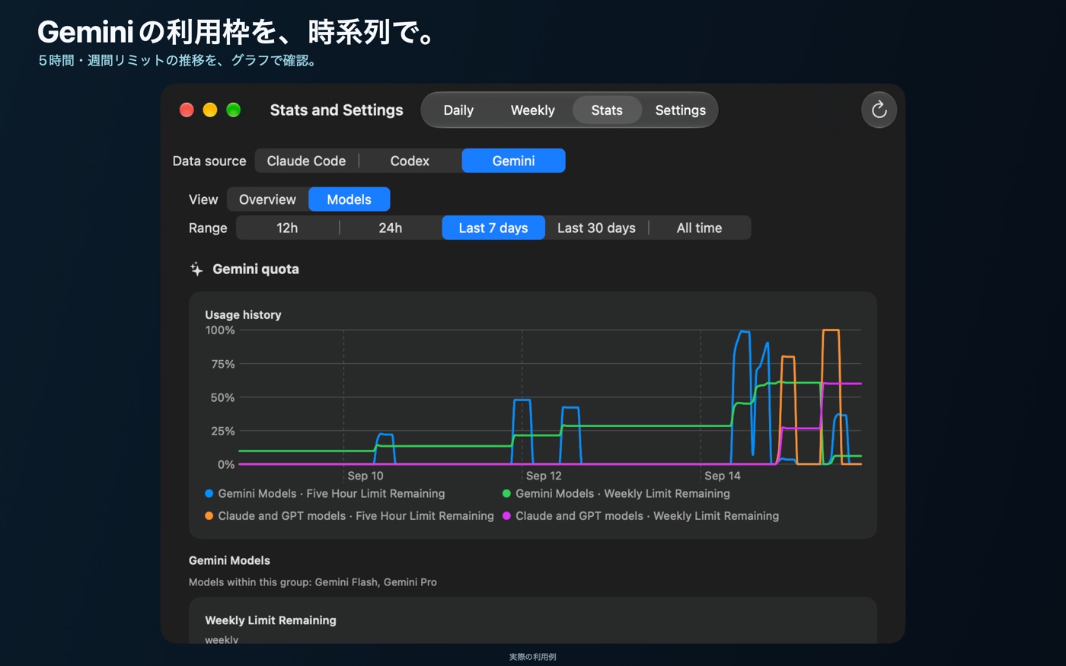Set range to Last 7 days
1066x666 pixels.
(x=493, y=228)
